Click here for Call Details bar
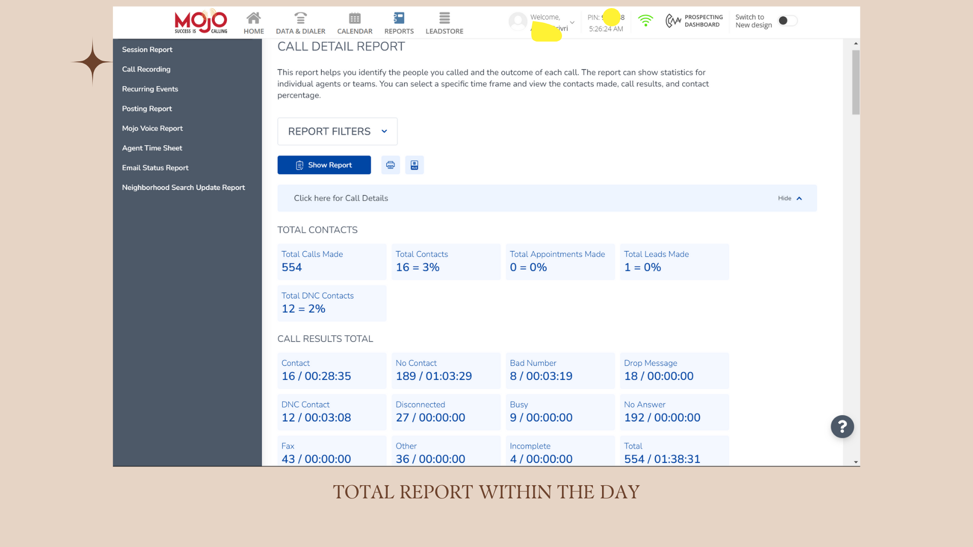The height and width of the screenshot is (547, 973). coord(341,199)
